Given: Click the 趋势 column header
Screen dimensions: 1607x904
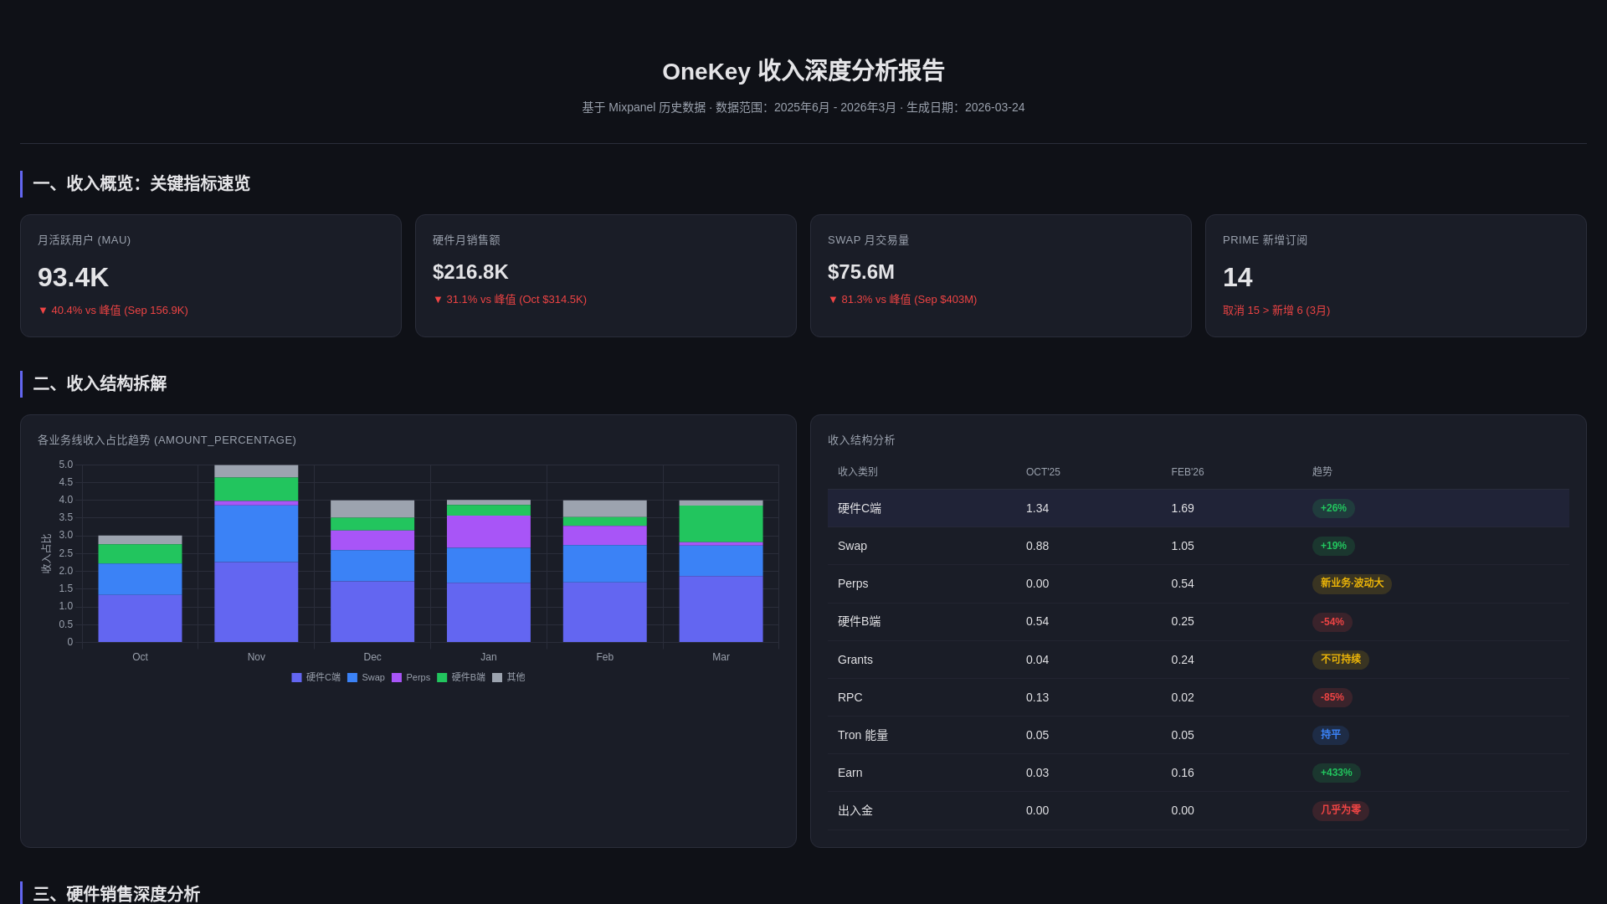Looking at the screenshot, I should pyautogui.click(x=1322, y=472).
